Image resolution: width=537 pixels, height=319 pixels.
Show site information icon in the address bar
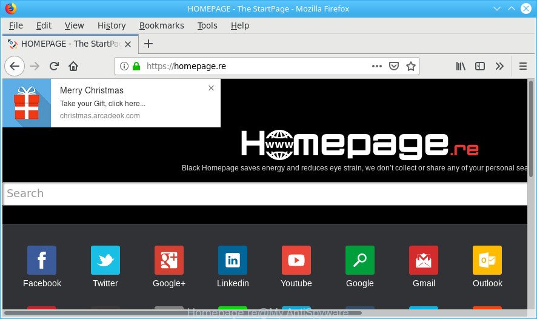click(x=124, y=66)
